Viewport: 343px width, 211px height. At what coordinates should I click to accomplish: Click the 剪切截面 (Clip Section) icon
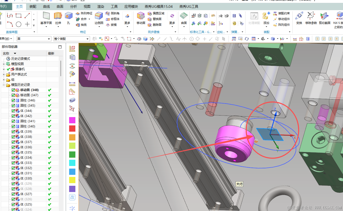[x=324, y=16]
